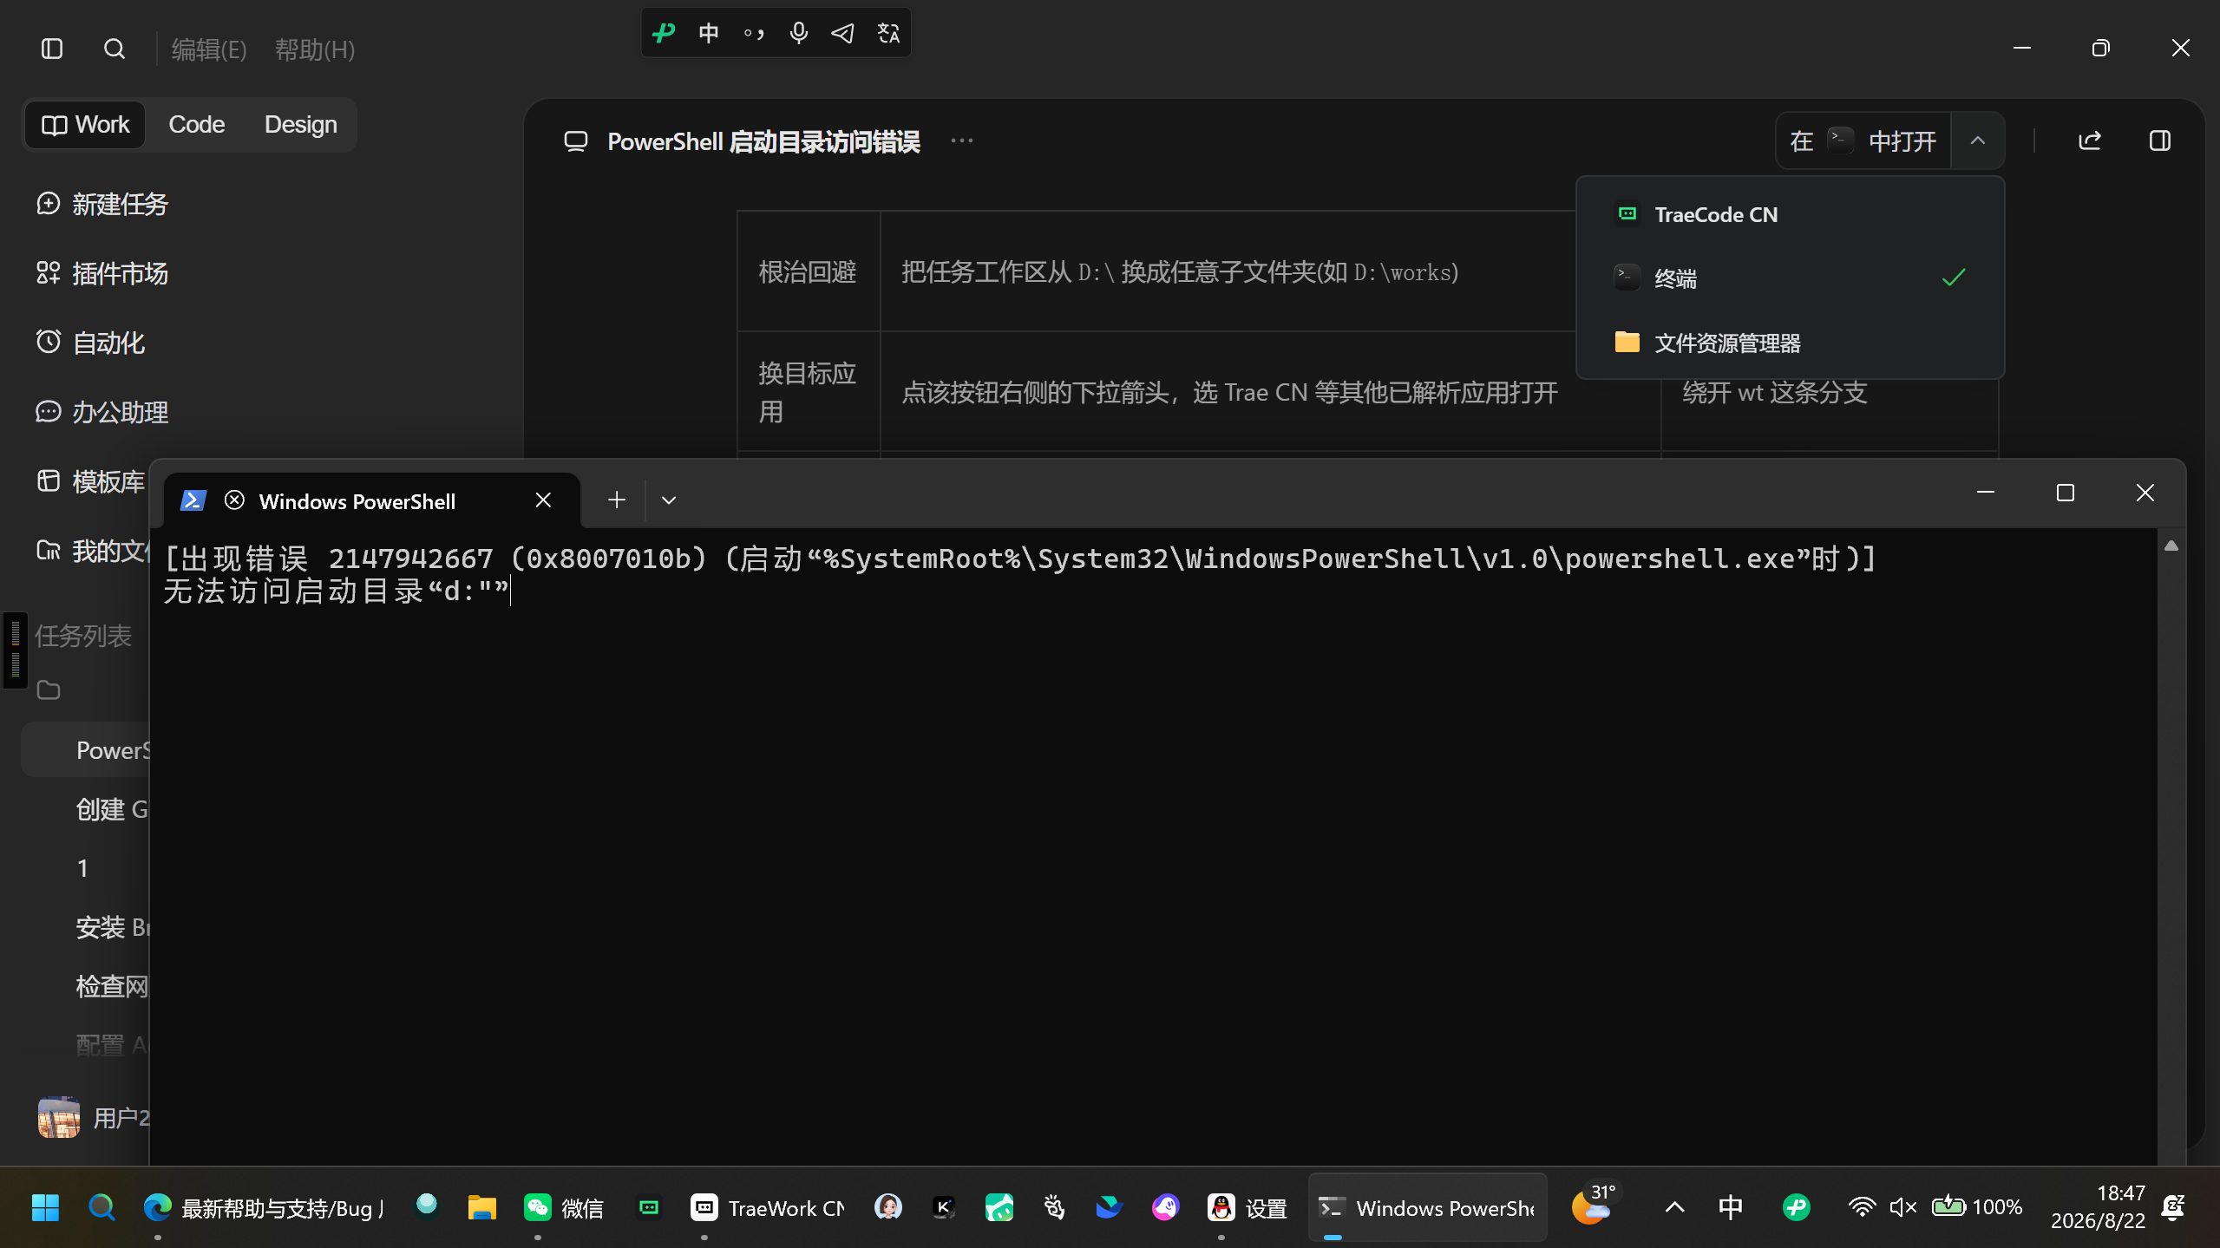The image size is (2220, 1248).
Task: Add a new terminal tab with plus
Action: tap(617, 500)
